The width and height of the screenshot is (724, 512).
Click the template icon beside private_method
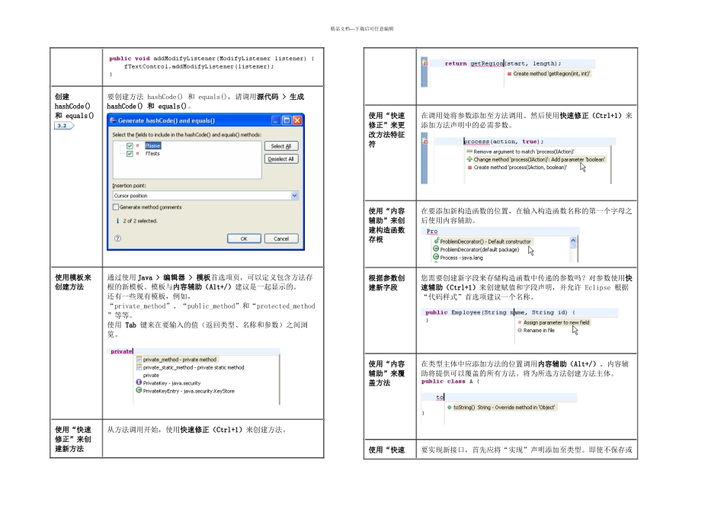point(139,359)
